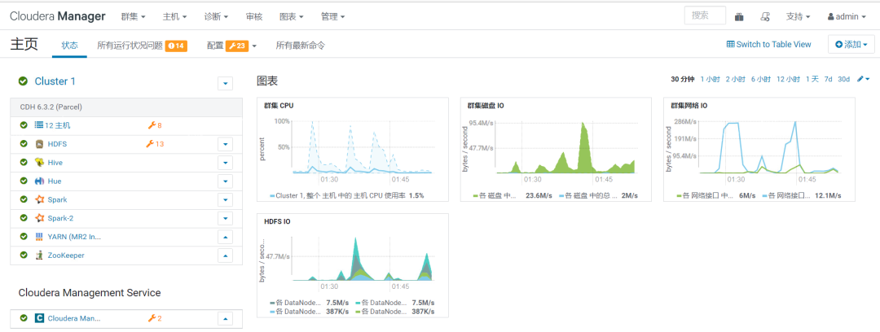This screenshot has width=880, height=332.
Task: Open the 管理 menu
Action: point(332,17)
